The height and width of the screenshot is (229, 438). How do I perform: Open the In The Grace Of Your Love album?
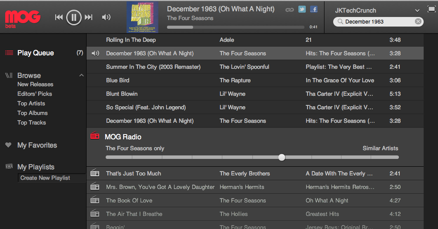pyautogui.click(x=340, y=80)
